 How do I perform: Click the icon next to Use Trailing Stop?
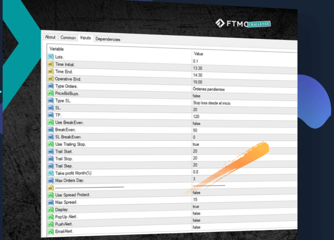51,144
